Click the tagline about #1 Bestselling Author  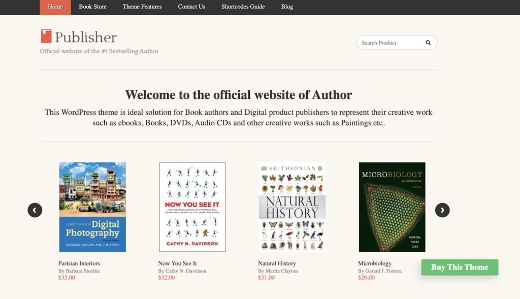click(99, 51)
